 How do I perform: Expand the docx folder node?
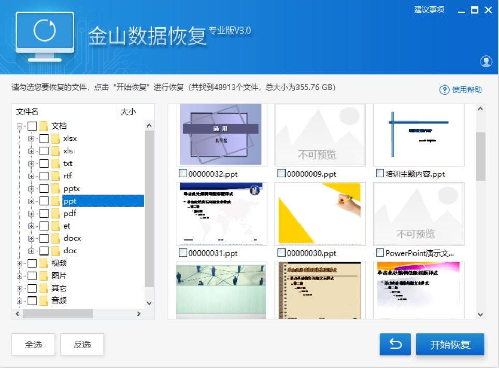tap(32, 238)
